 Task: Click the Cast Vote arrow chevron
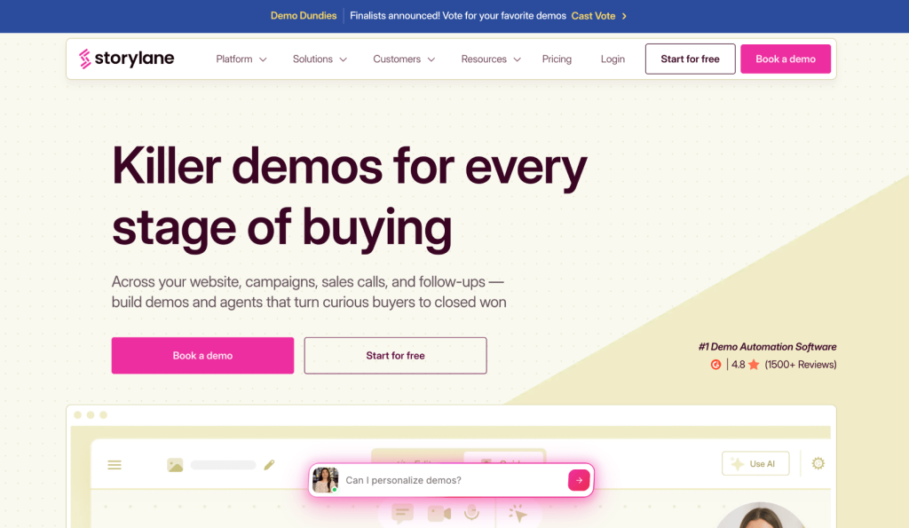point(624,16)
